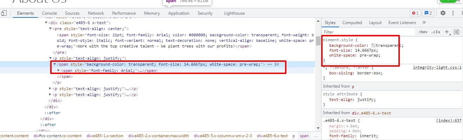This screenshot has width=463, height=140.
Task: Open the Computed tab
Action: click(x=352, y=23)
